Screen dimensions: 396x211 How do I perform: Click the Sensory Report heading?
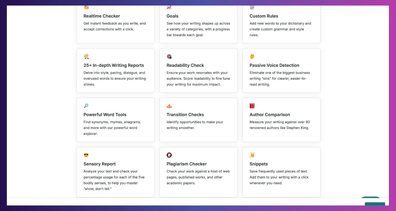pyautogui.click(x=100, y=164)
